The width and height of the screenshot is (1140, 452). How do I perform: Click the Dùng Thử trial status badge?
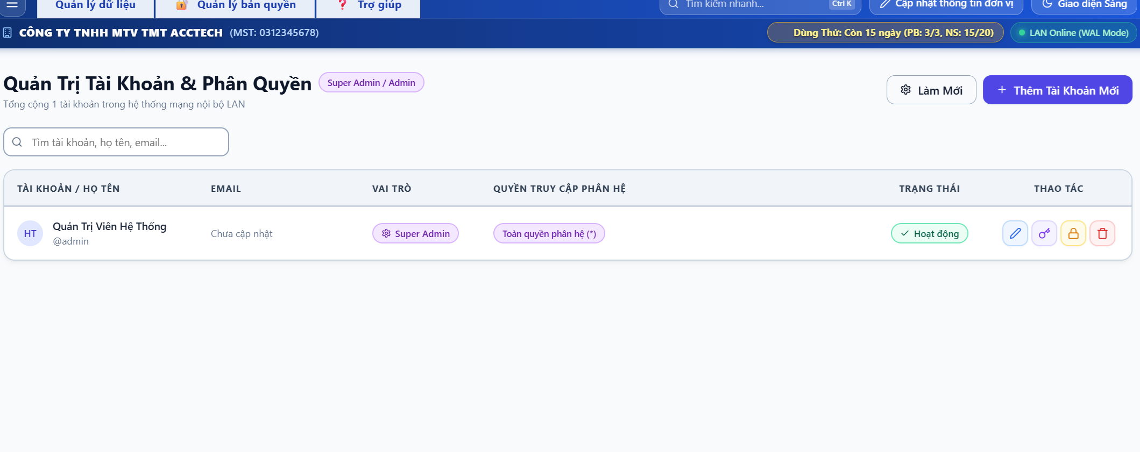point(886,32)
